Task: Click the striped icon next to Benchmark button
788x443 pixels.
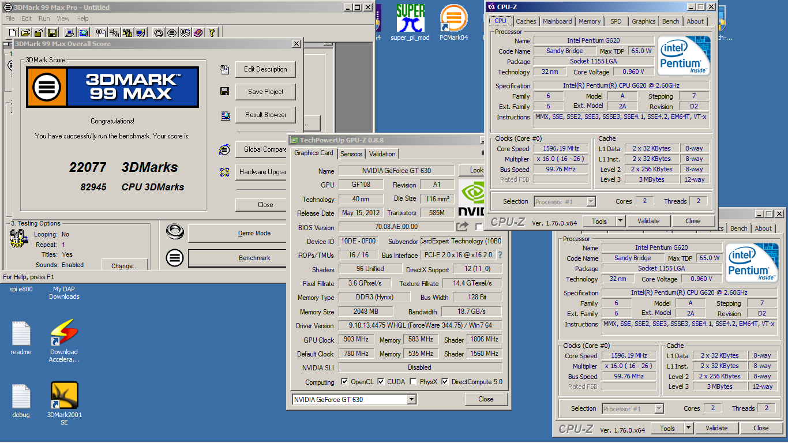Action: coord(174,257)
